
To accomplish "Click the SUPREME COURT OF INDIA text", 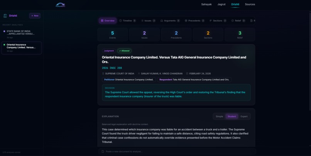I will [120, 74].
